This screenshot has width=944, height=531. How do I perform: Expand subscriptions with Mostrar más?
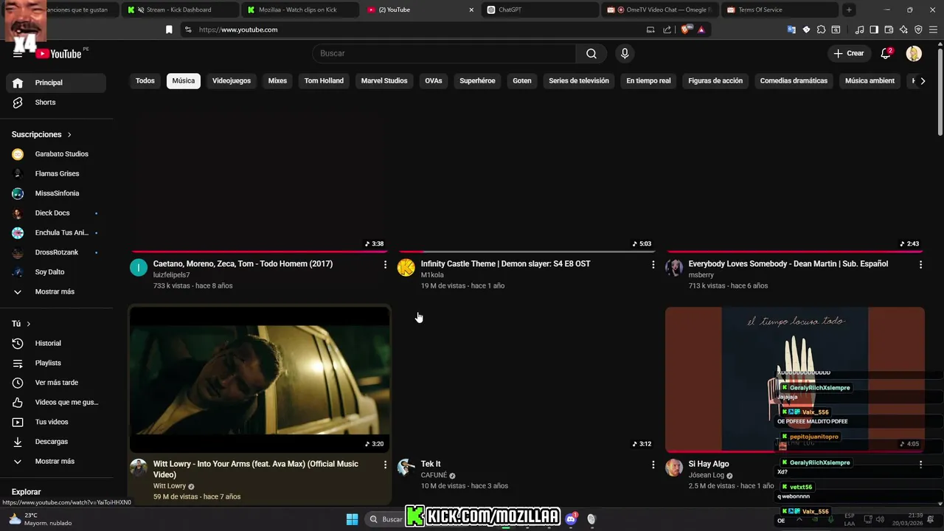56,291
